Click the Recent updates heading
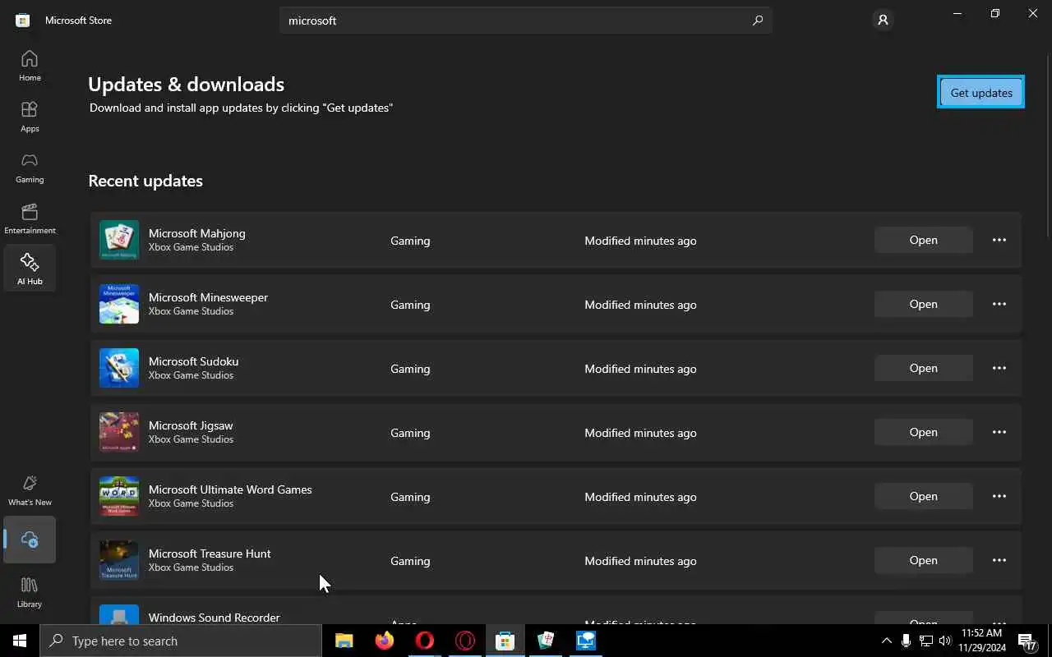This screenshot has height=657, width=1052. tap(145, 181)
